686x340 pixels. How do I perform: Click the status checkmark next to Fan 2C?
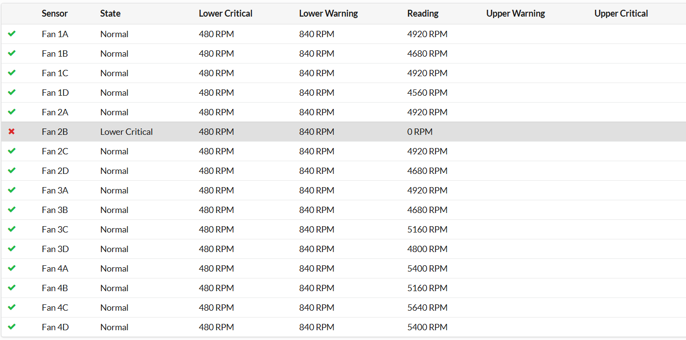pyautogui.click(x=12, y=151)
